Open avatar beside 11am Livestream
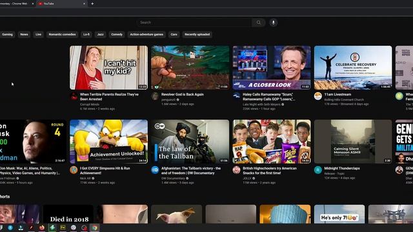Image resolution: width=413 pixels, height=232 pixels. (x=318, y=96)
